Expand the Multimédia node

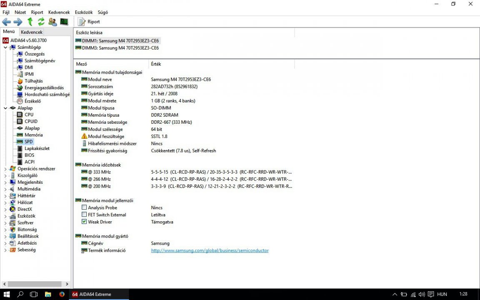(x=5, y=189)
